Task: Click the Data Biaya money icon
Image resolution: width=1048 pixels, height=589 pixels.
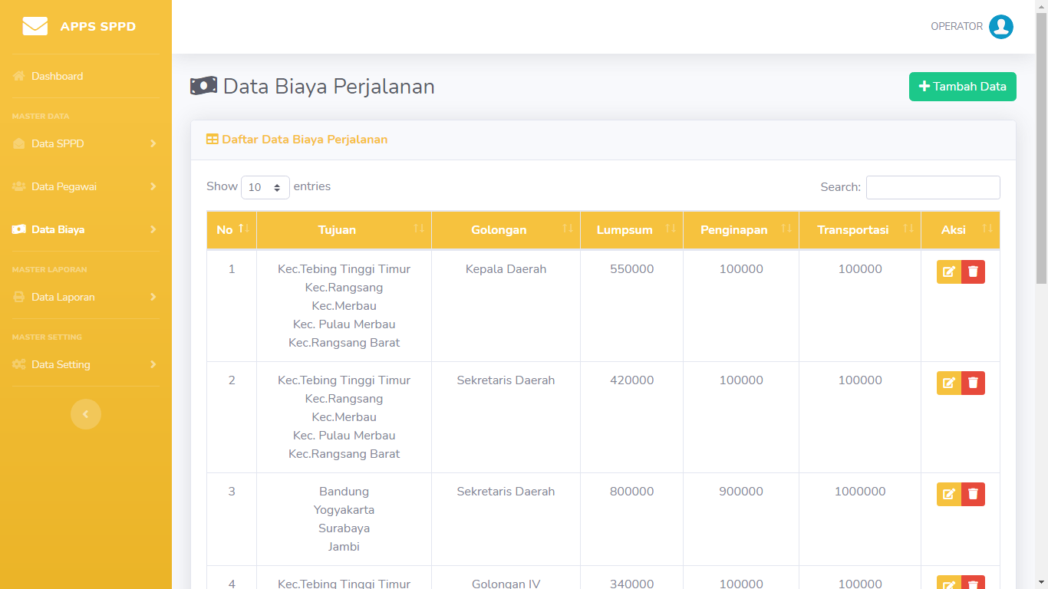Action: tap(19, 229)
